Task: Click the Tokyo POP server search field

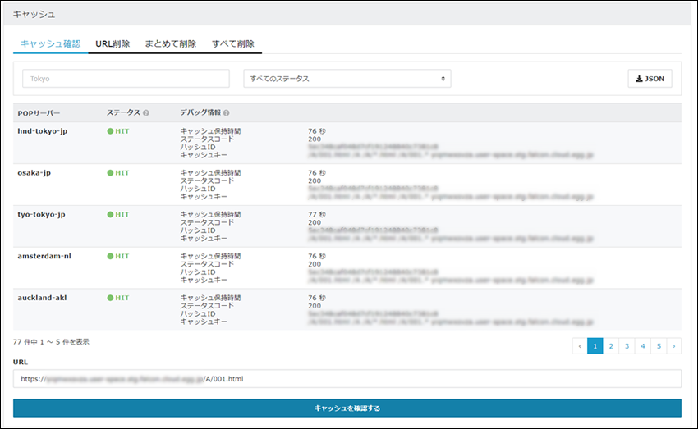Action: (x=126, y=79)
